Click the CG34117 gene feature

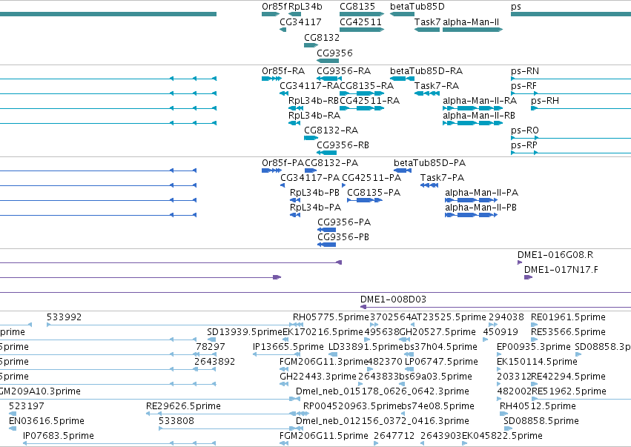283,30
